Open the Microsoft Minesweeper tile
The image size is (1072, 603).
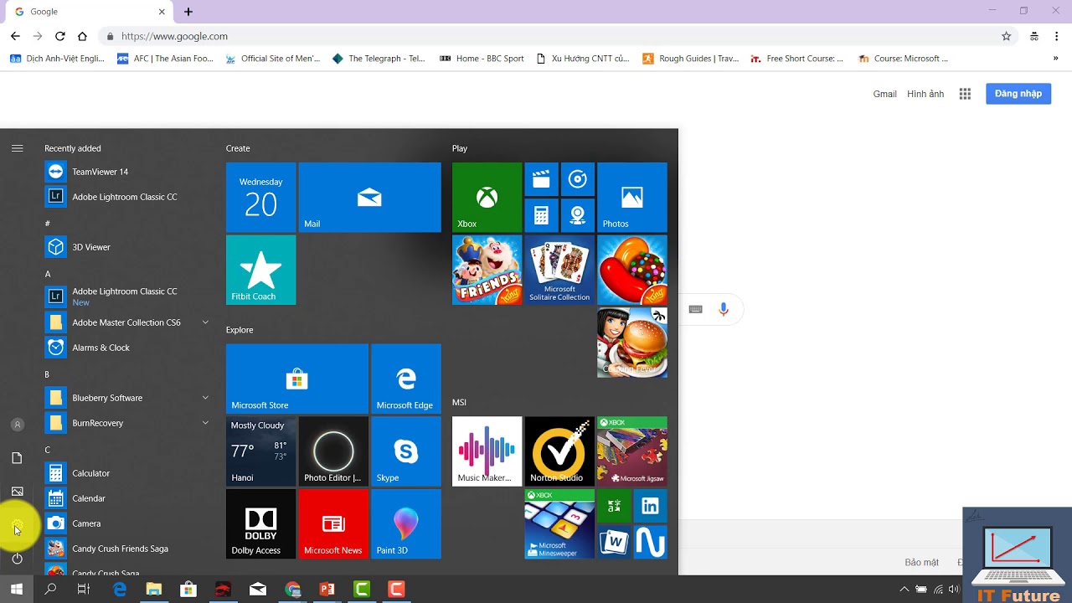(x=559, y=524)
